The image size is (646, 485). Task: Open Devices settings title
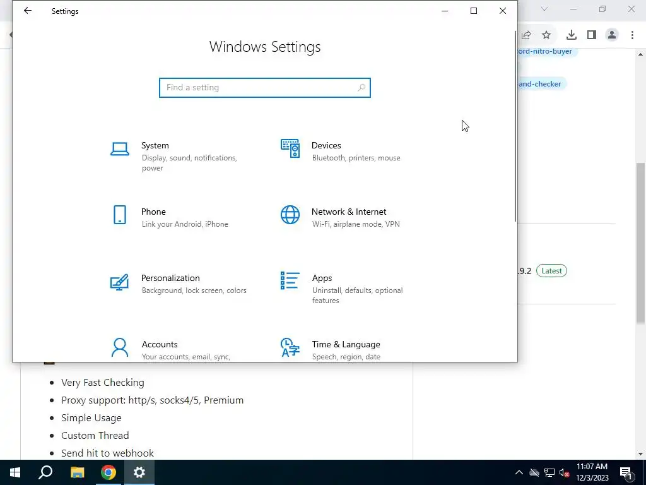326,145
